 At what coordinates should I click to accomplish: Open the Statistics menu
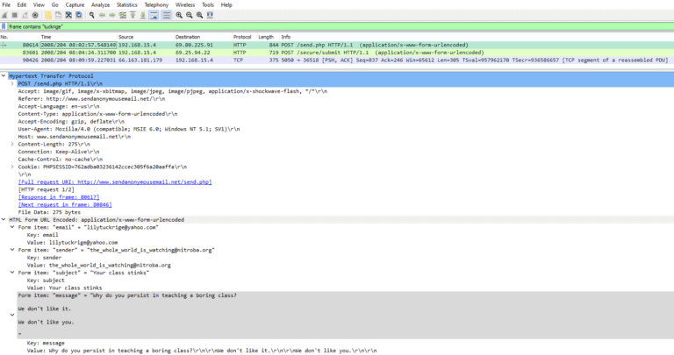tap(127, 4)
